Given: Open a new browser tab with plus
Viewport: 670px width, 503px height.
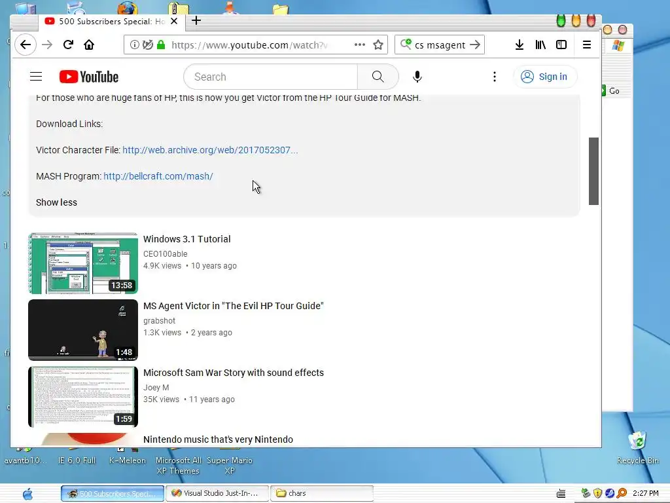Looking at the screenshot, I should pos(196,20).
